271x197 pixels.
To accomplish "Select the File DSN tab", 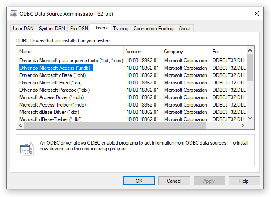I will (x=79, y=29).
